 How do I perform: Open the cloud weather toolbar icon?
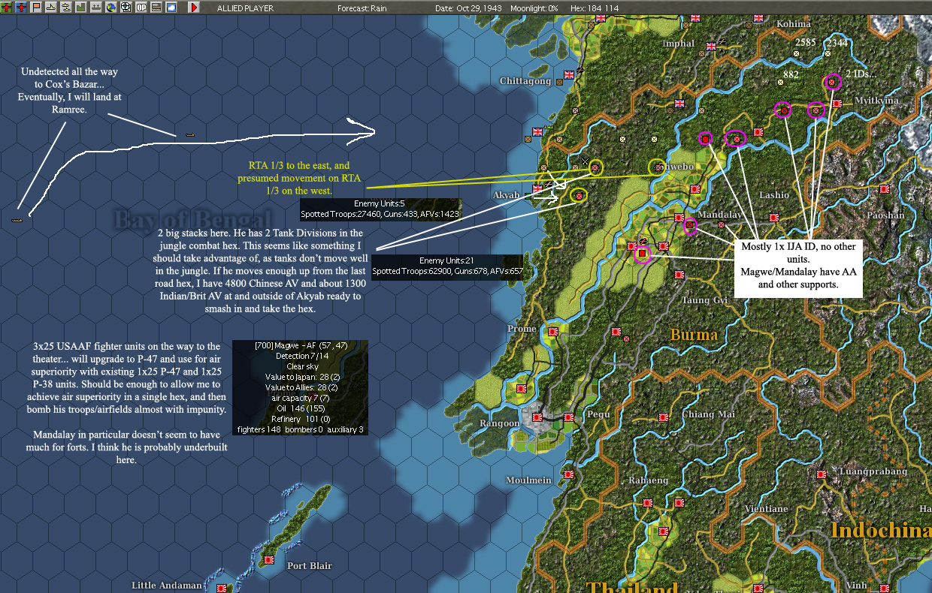tap(171, 8)
